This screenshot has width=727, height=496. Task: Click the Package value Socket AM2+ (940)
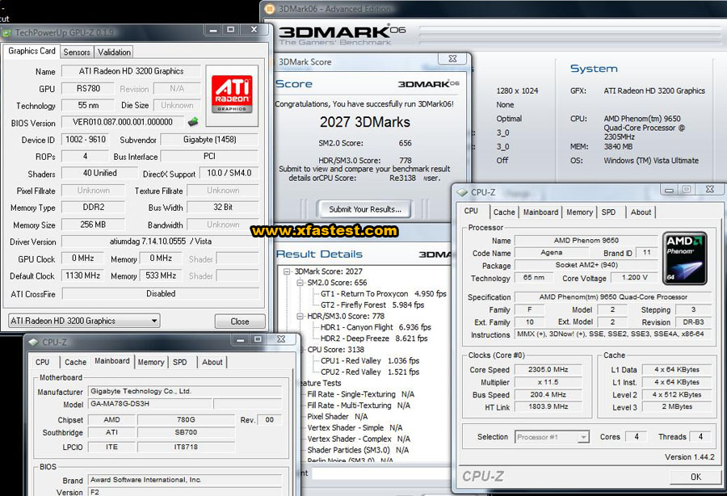click(586, 265)
